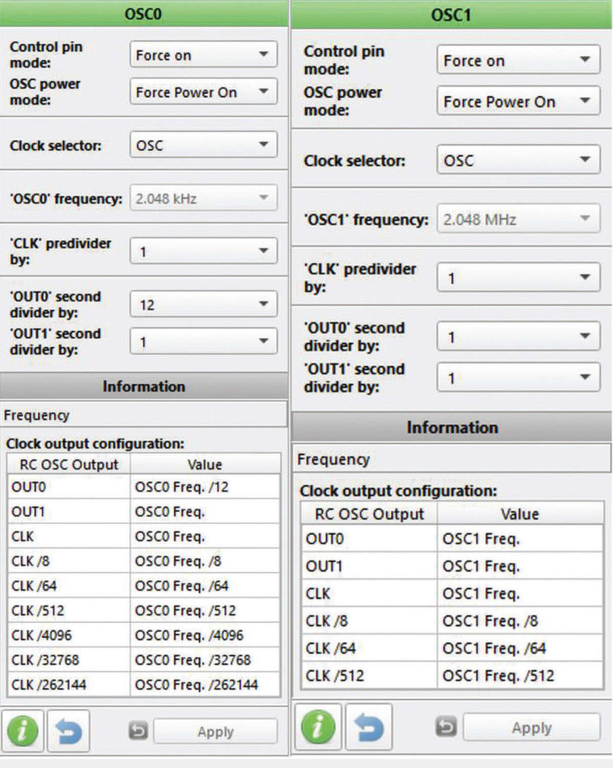This screenshot has height=768, width=613.
Task: Click the green info icon in OSC1 panel
Action: point(318,727)
